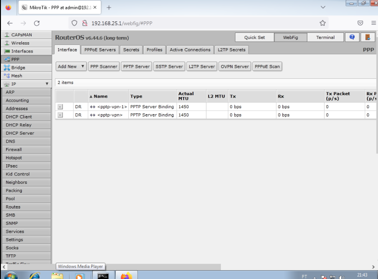Launch Internet Explorer from the taskbar
Viewport: 378px width, 279px height.
34,276
